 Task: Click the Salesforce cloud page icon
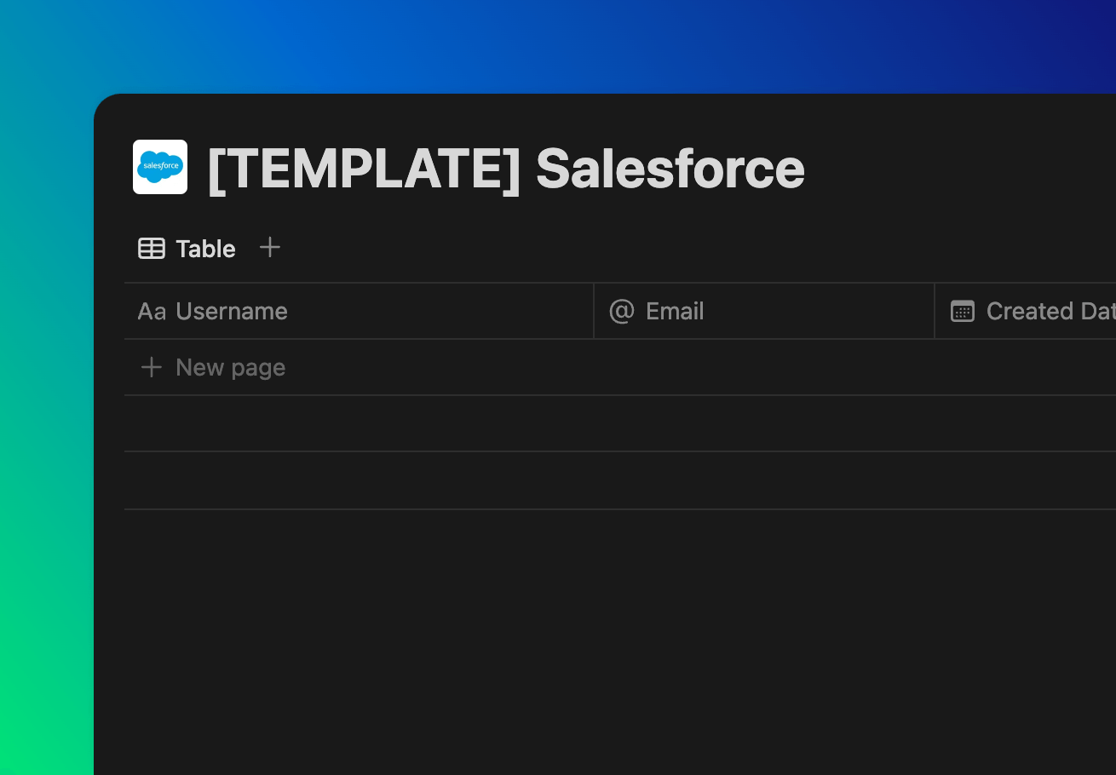coord(160,167)
